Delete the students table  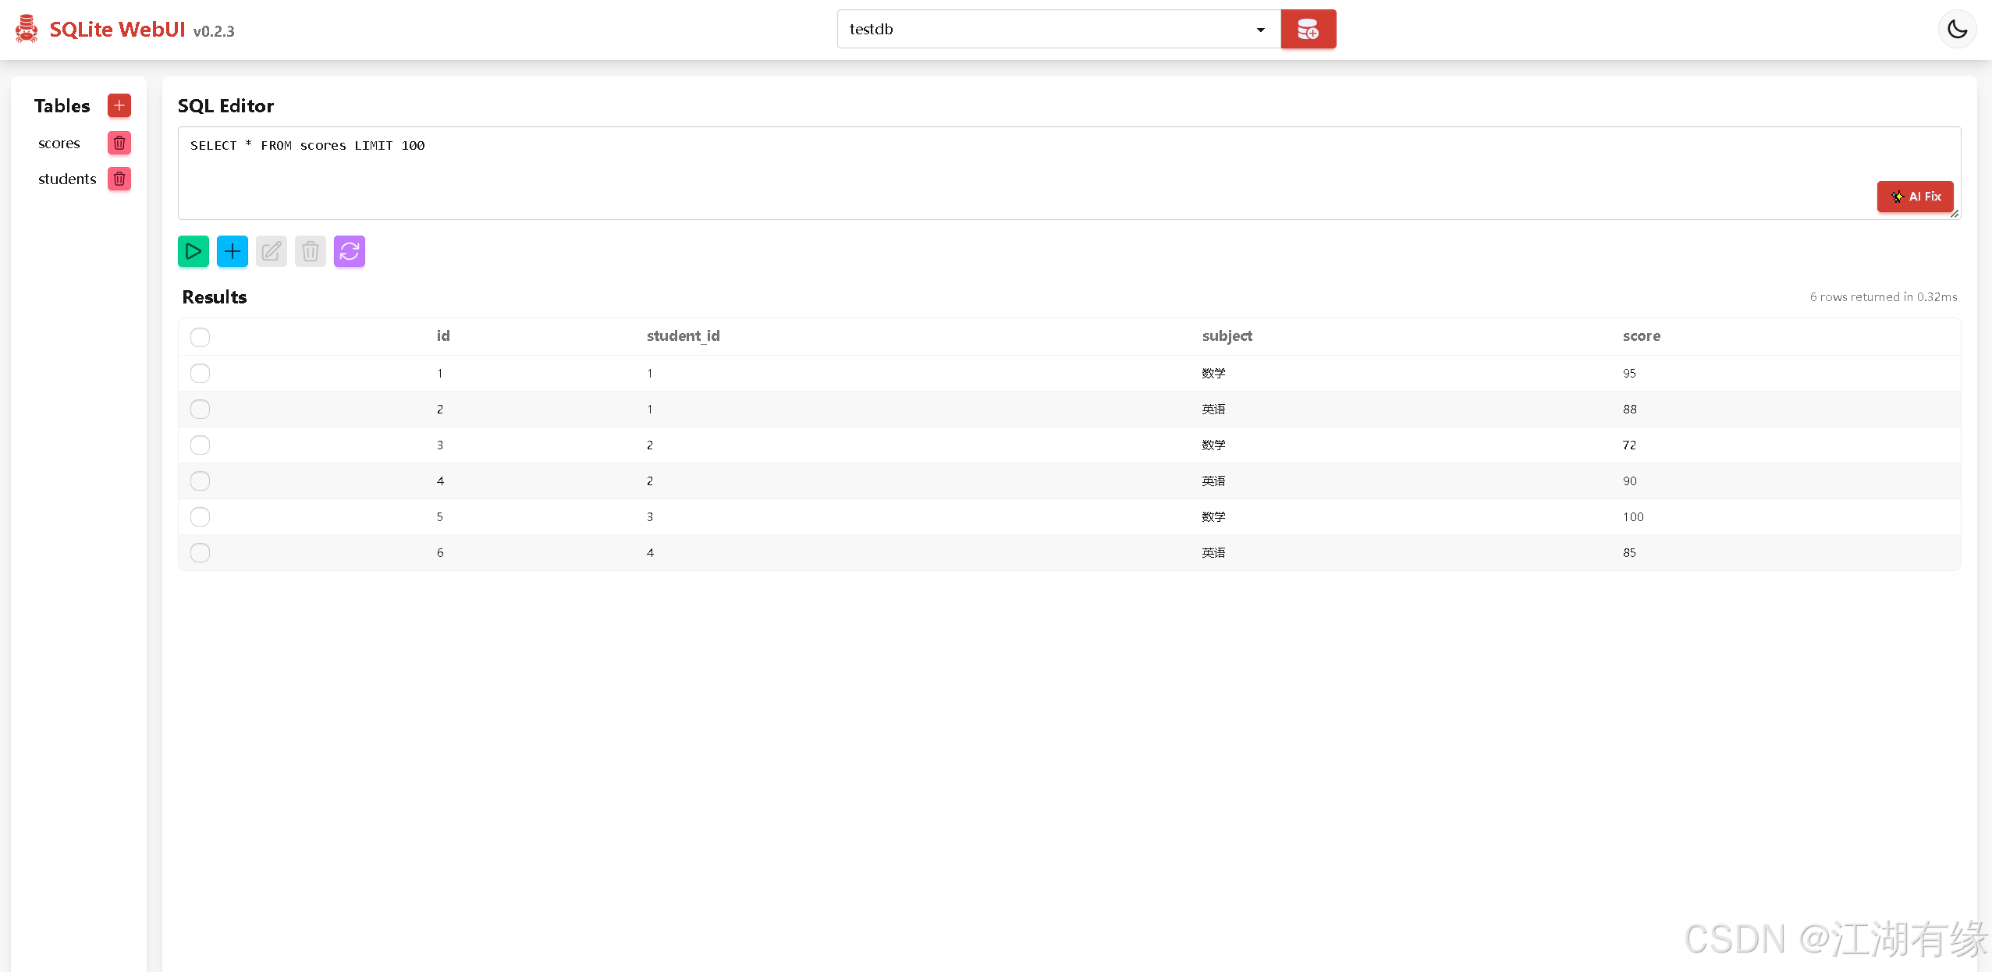tap(119, 179)
